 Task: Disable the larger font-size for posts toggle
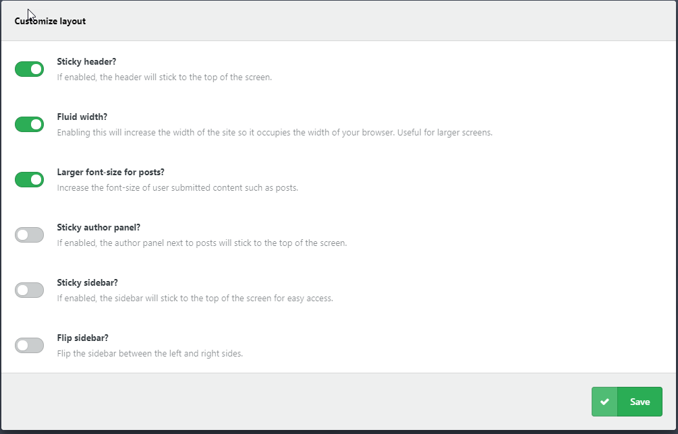click(29, 179)
